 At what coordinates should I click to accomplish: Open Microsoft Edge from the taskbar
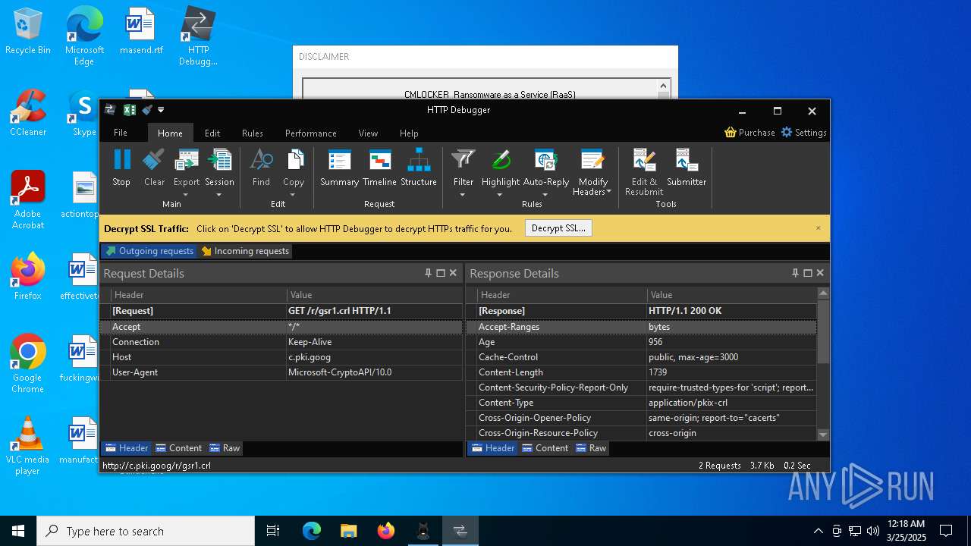[311, 531]
